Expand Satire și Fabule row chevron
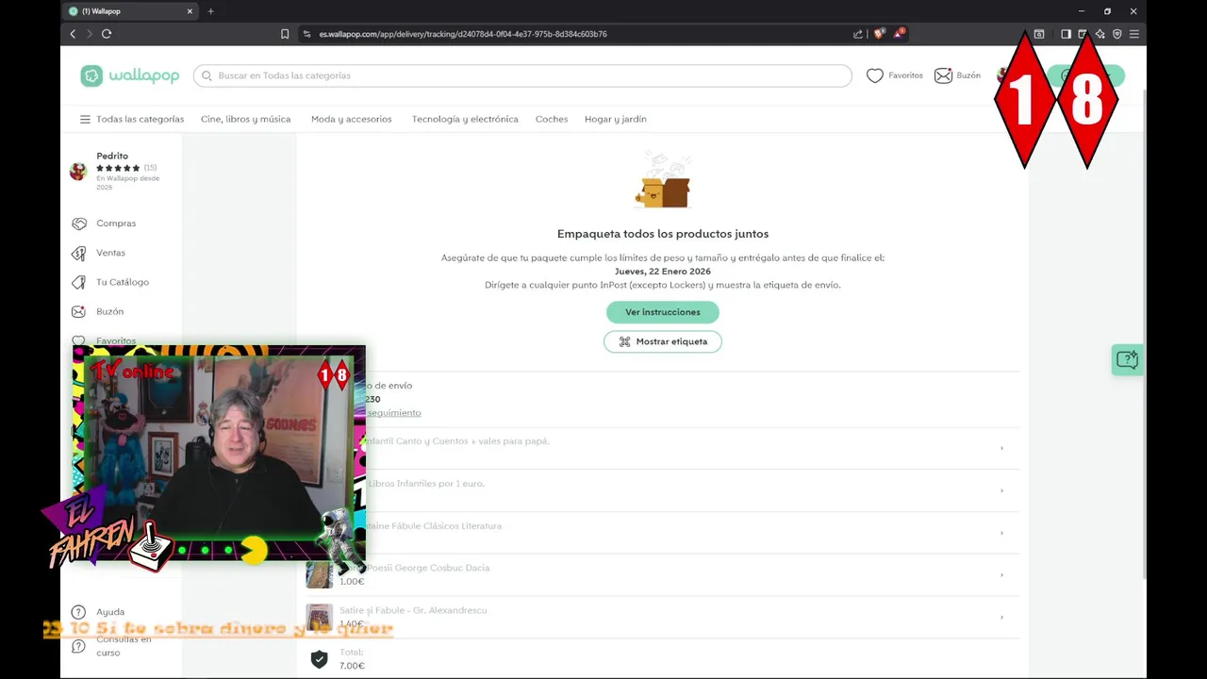 pyautogui.click(x=1001, y=618)
